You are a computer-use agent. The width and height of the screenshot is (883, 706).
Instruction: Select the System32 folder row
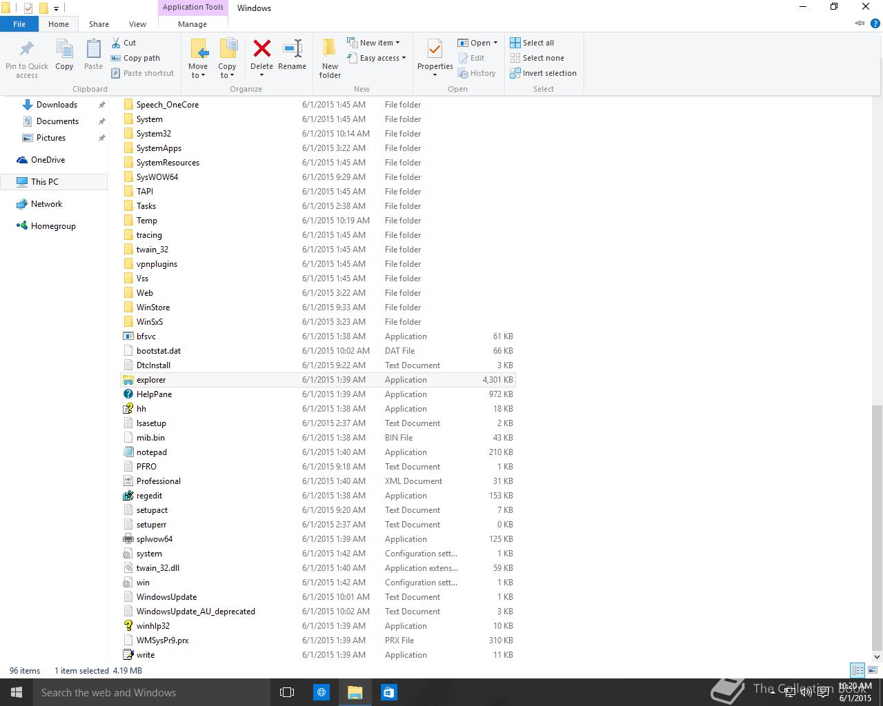point(317,134)
